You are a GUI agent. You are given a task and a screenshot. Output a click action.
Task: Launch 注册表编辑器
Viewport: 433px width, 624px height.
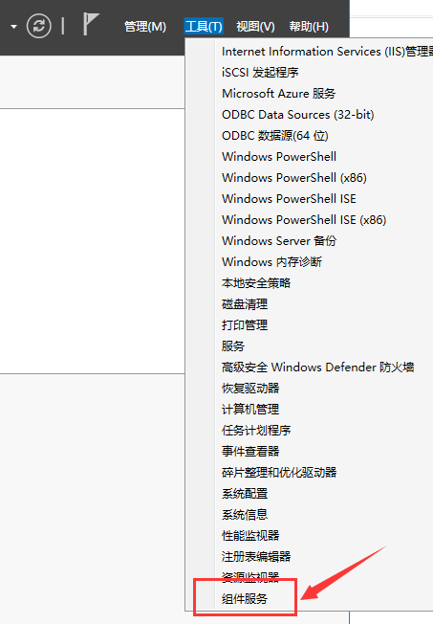pyautogui.click(x=256, y=556)
